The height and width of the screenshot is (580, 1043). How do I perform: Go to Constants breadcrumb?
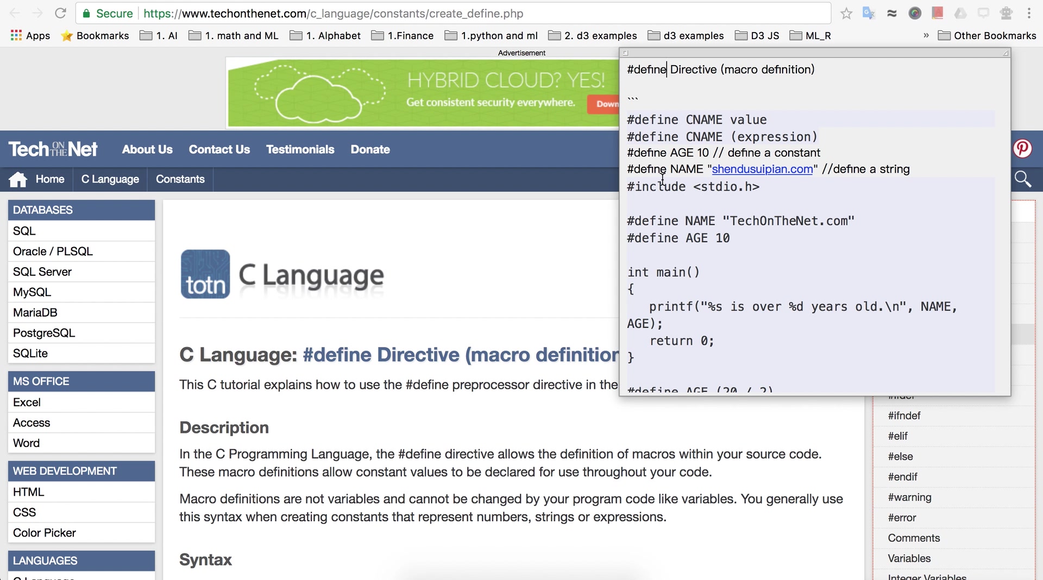point(180,179)
